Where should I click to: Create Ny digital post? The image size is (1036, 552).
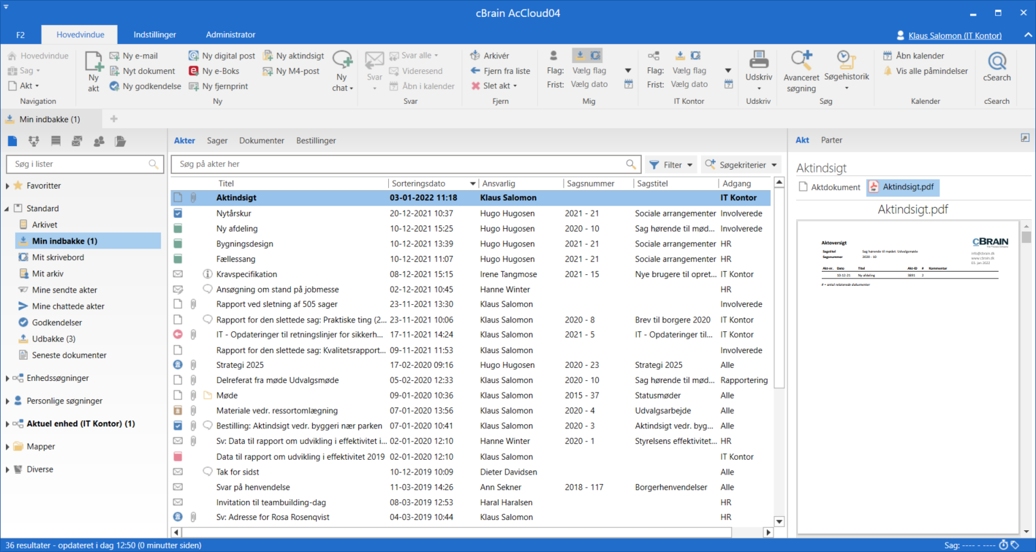pos(222,56)
